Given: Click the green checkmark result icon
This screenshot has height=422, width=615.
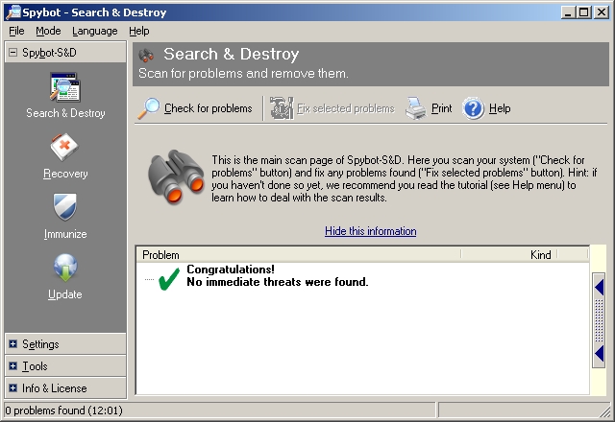Looking at the screenshot, I should [169, 278].
